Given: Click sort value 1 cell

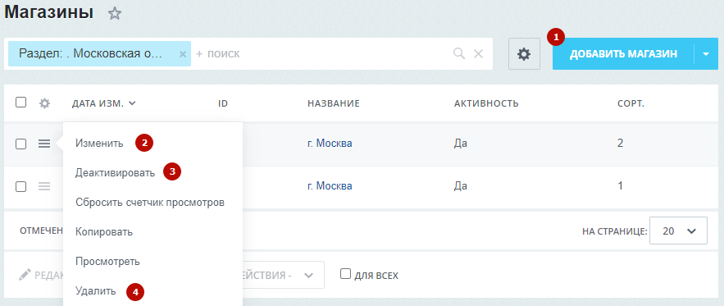Looking at the screenshot, I should [620, 186].
